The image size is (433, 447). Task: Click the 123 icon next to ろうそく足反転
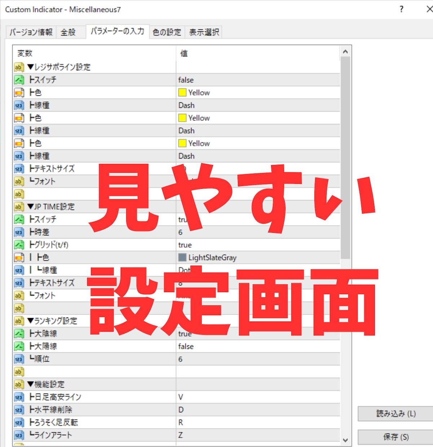[x=19, y=422]
